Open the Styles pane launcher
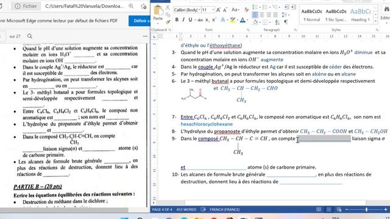This screenshot has height=219, width=390. pyautogui.click(x=377, y=30)
